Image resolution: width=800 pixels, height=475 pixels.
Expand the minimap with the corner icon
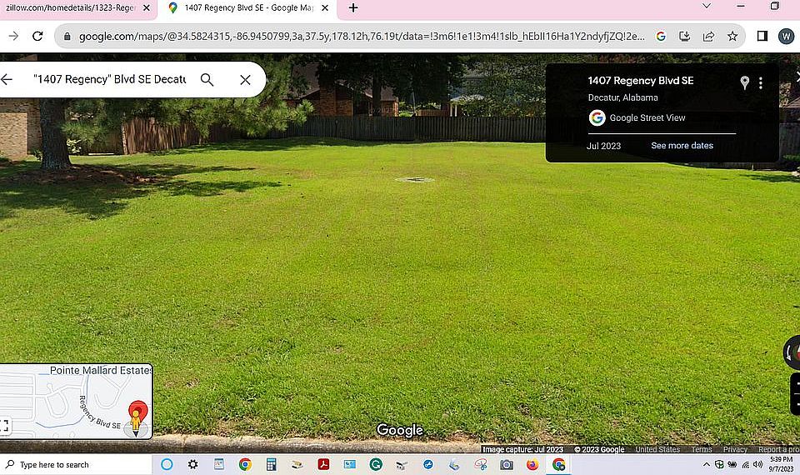click(5, 426)
